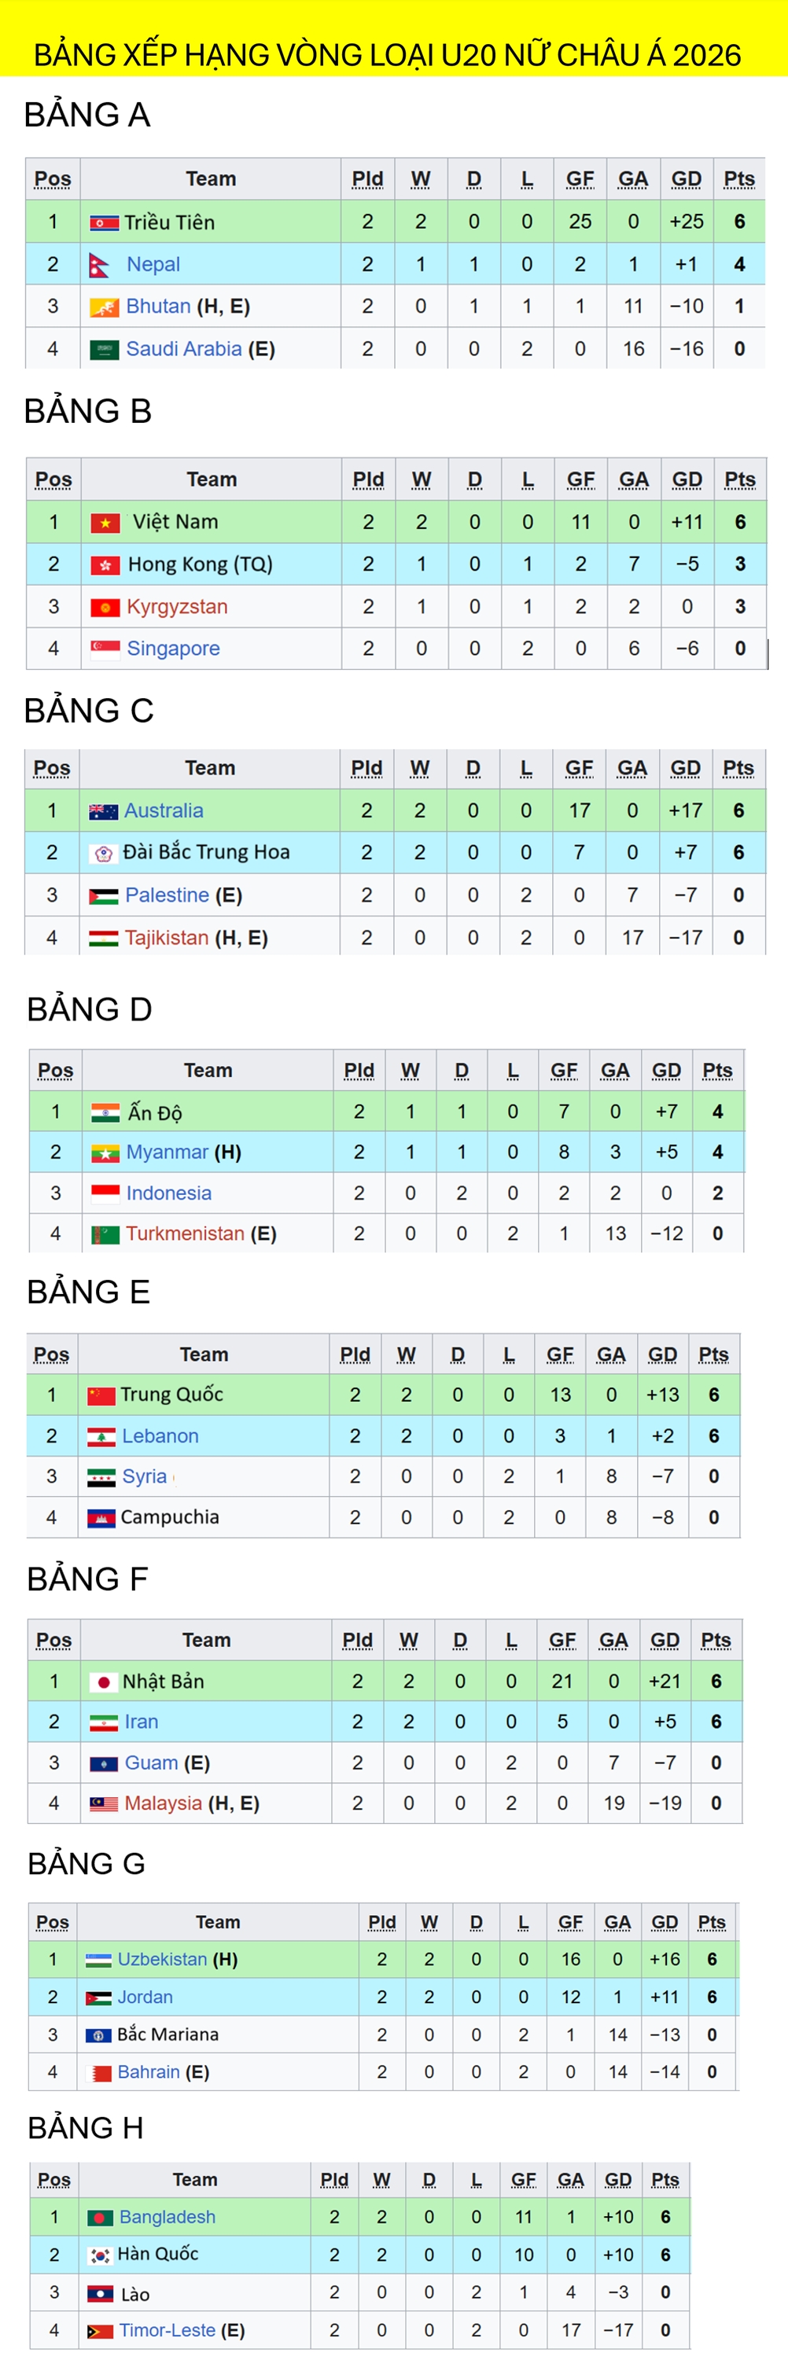Screen dimensions: 788x2371
Task: Open the Jordan link in Bảng G
Action: pos(145,1998)
